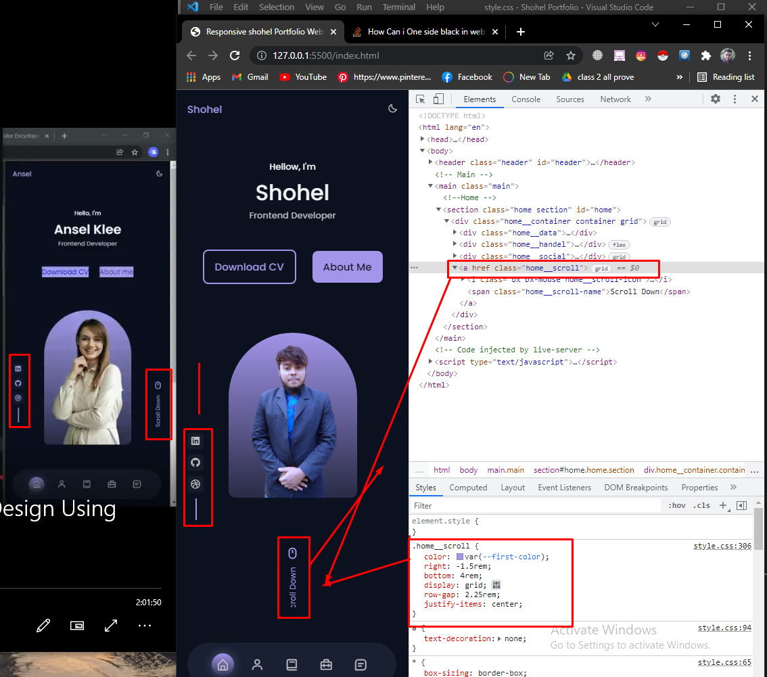Toggle .cls class editor
This screenshot has width=767, height=677.
(701, 505)
